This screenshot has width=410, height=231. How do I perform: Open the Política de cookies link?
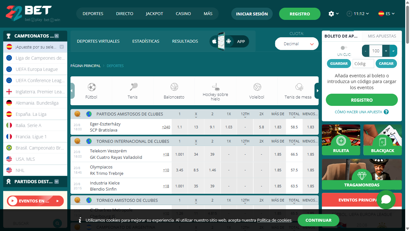tap(274, 220)
